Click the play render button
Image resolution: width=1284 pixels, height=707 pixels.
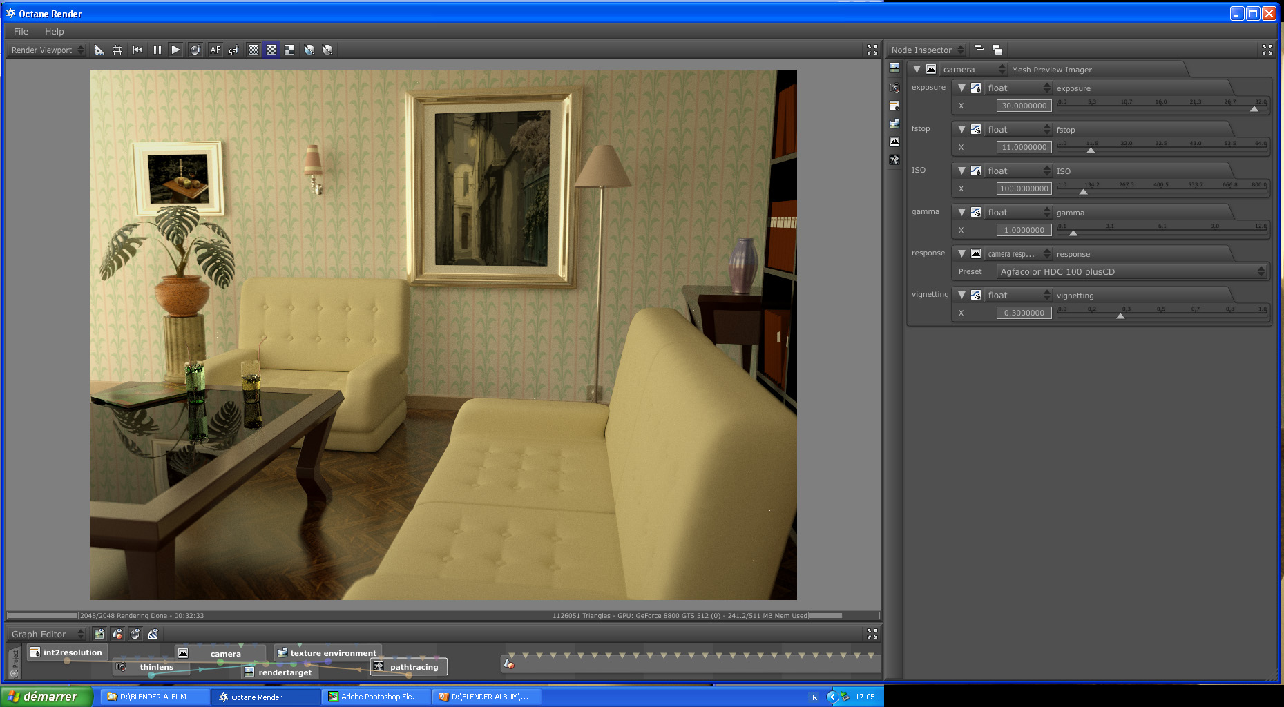click(175, 50)
